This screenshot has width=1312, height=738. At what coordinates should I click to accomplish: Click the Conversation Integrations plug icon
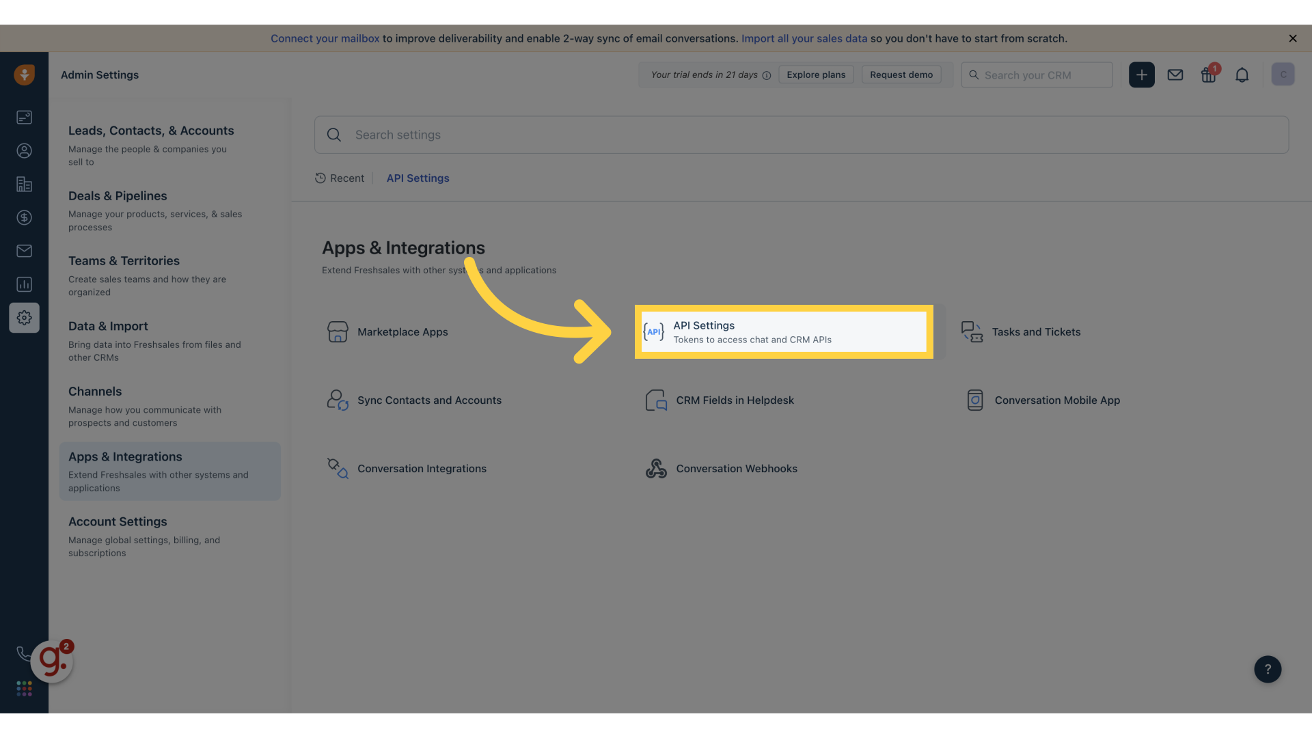point(338,468)
